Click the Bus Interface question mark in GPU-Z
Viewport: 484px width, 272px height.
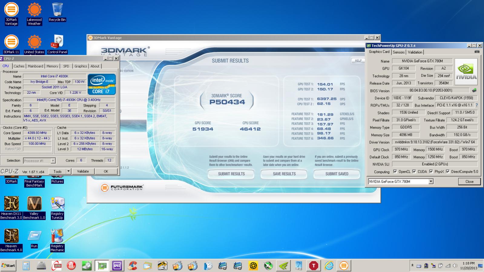point(477,105)
